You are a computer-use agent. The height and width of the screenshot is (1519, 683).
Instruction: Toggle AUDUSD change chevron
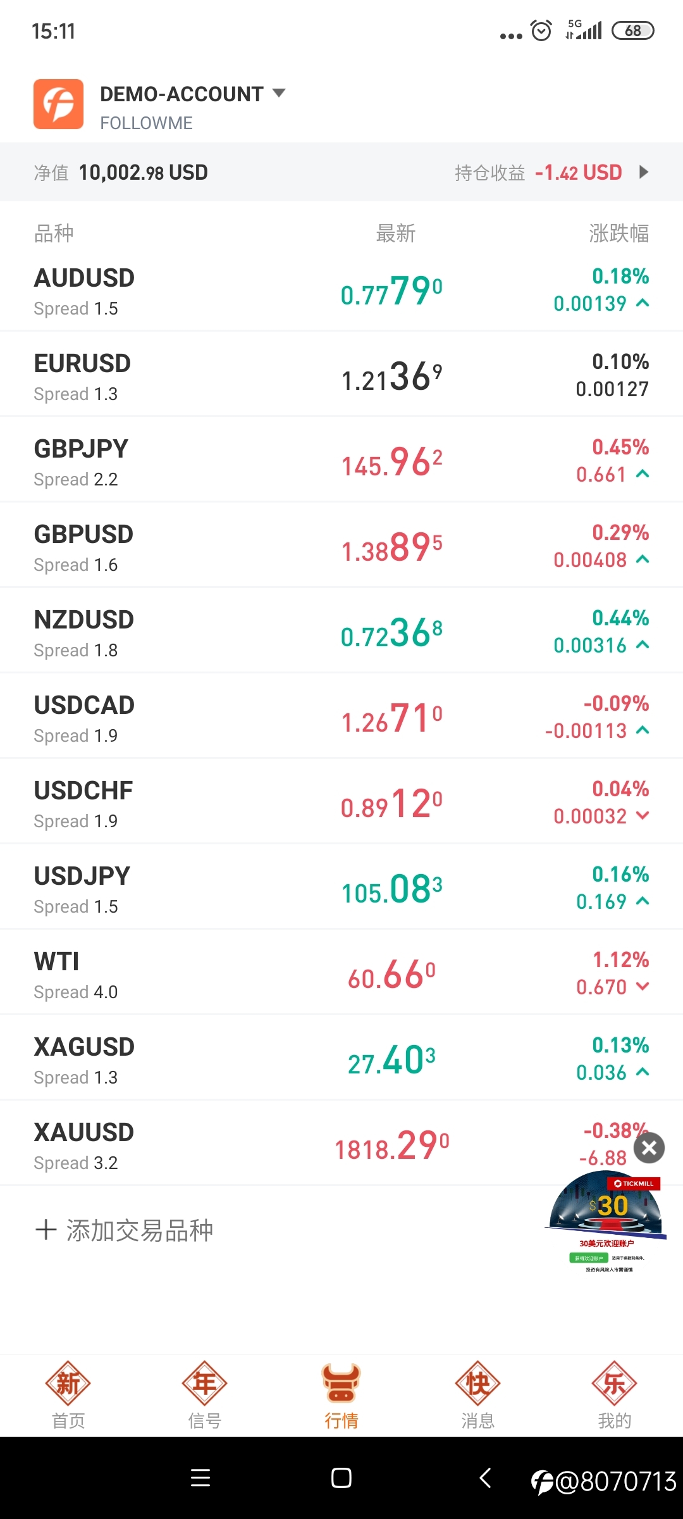tap(643, 304)
